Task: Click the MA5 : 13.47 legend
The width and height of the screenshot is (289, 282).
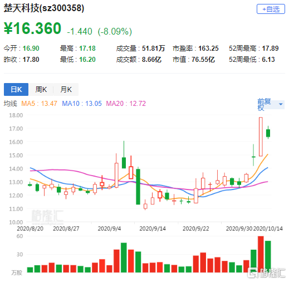Action: (39, 104)
